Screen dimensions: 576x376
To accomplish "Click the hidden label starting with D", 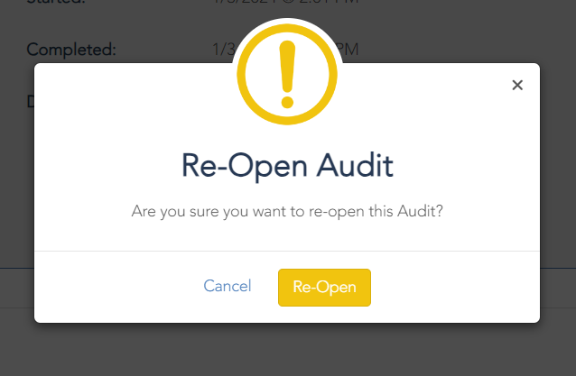I will (x=31, y=101).
